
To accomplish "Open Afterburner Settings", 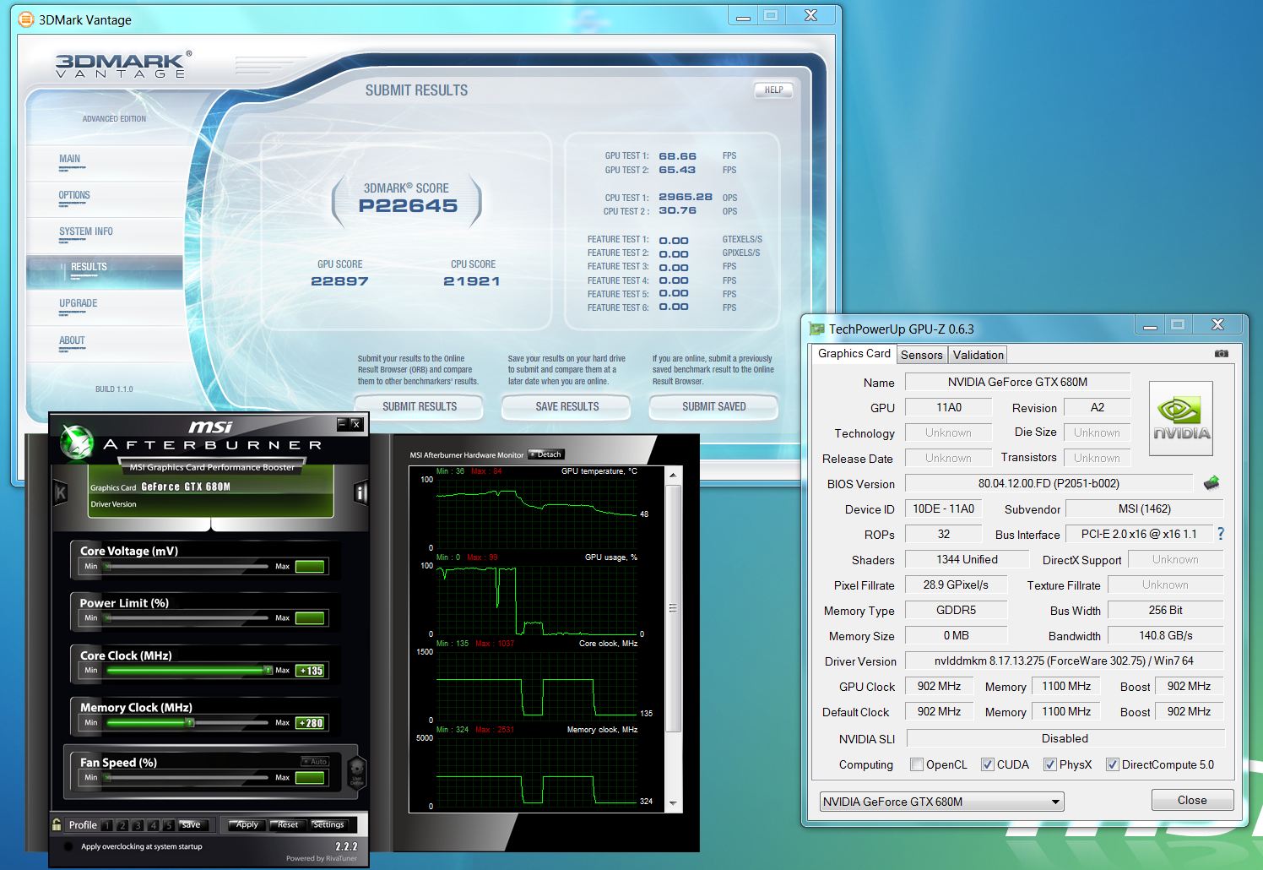I will pyautogui.click(x=328, y=825).
